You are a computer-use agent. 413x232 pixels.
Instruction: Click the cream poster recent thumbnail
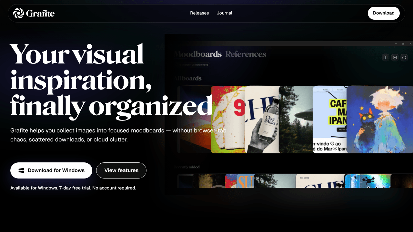tap(320, 181)
